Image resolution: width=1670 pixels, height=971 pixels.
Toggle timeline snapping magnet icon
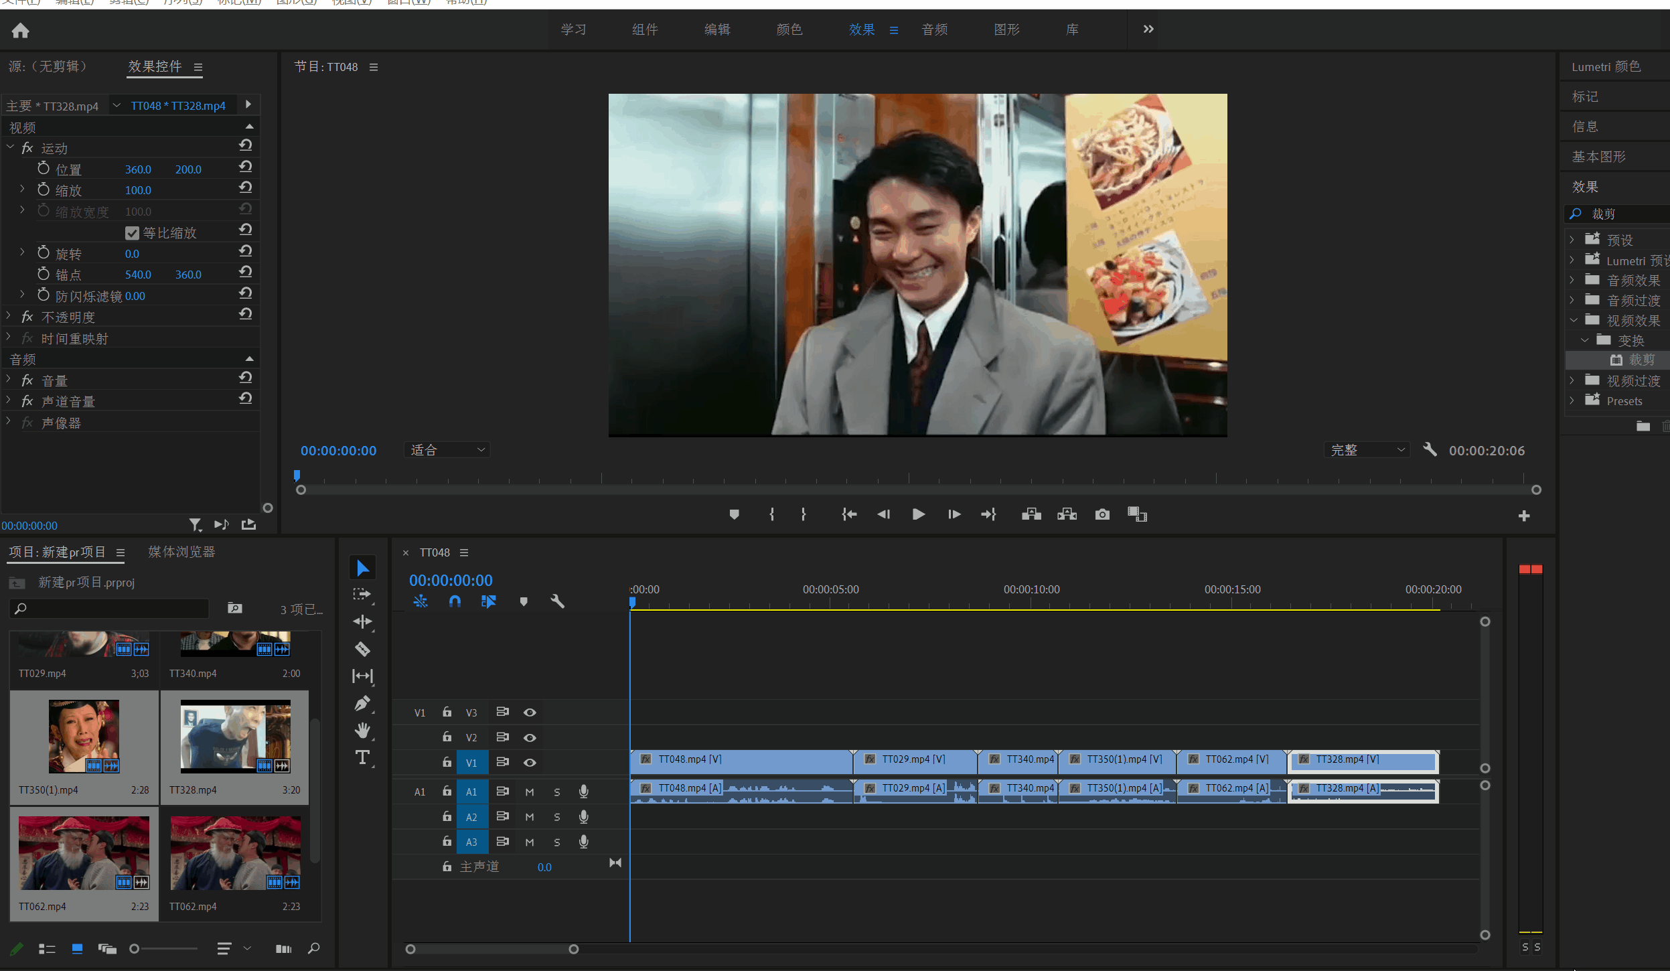point(455,601)
